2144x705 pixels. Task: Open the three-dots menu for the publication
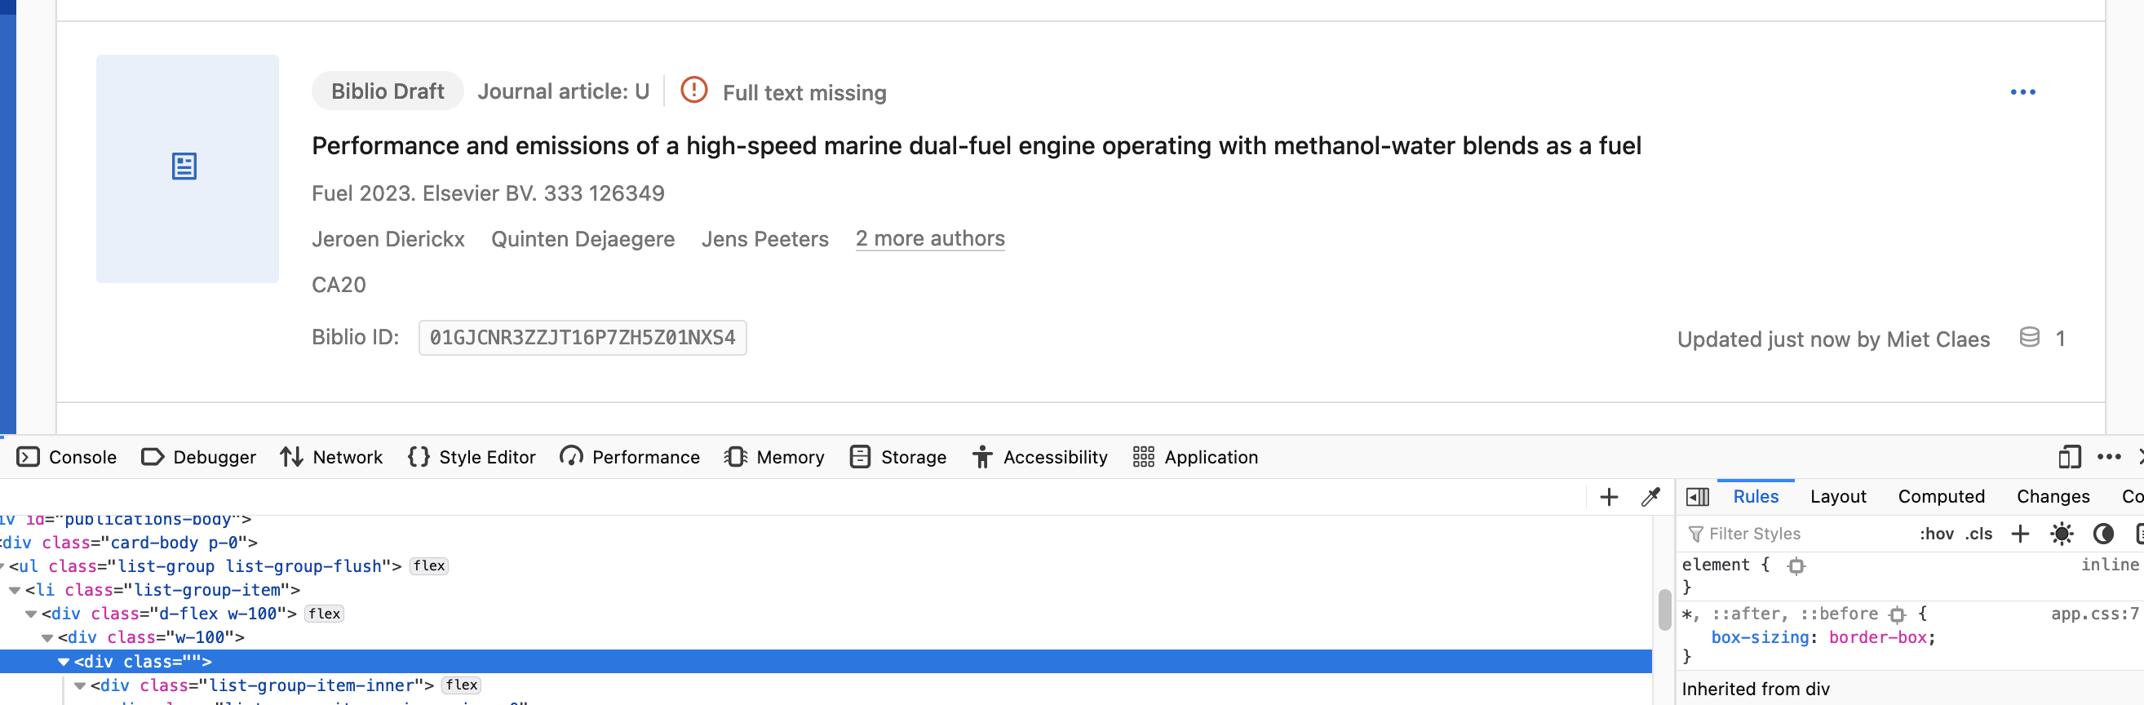2022,92
